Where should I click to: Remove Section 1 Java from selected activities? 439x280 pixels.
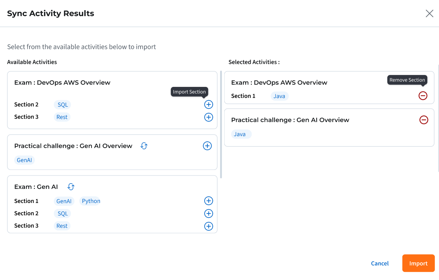[423, 95]
